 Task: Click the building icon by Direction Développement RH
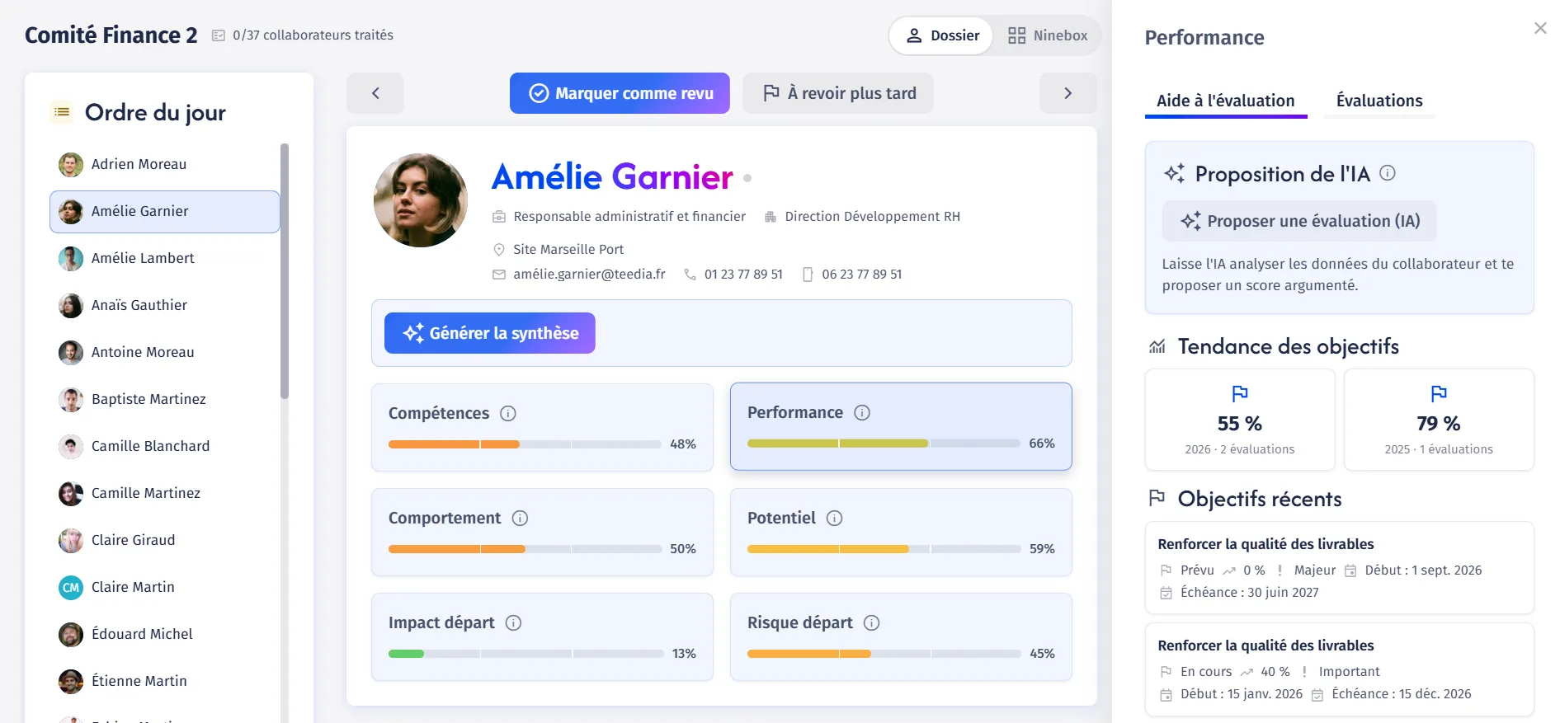point(771,217)
